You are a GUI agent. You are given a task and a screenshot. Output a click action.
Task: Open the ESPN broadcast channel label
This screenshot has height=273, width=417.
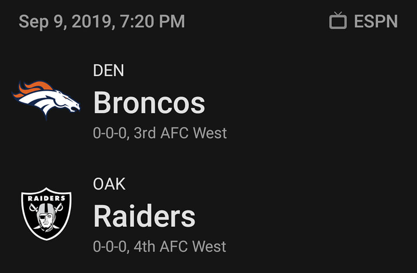click(376, 21)
